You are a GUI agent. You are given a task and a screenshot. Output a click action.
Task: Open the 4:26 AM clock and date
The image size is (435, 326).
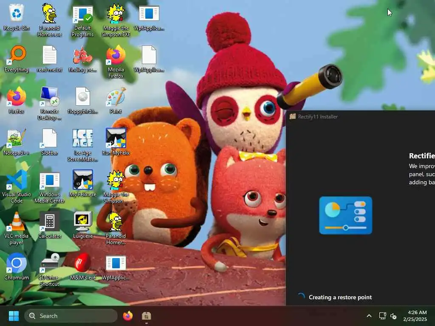(415, 316)
